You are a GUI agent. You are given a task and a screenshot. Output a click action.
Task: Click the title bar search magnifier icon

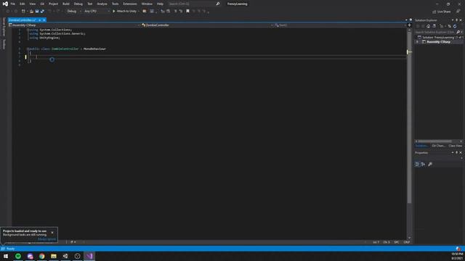tap(218, 4)
